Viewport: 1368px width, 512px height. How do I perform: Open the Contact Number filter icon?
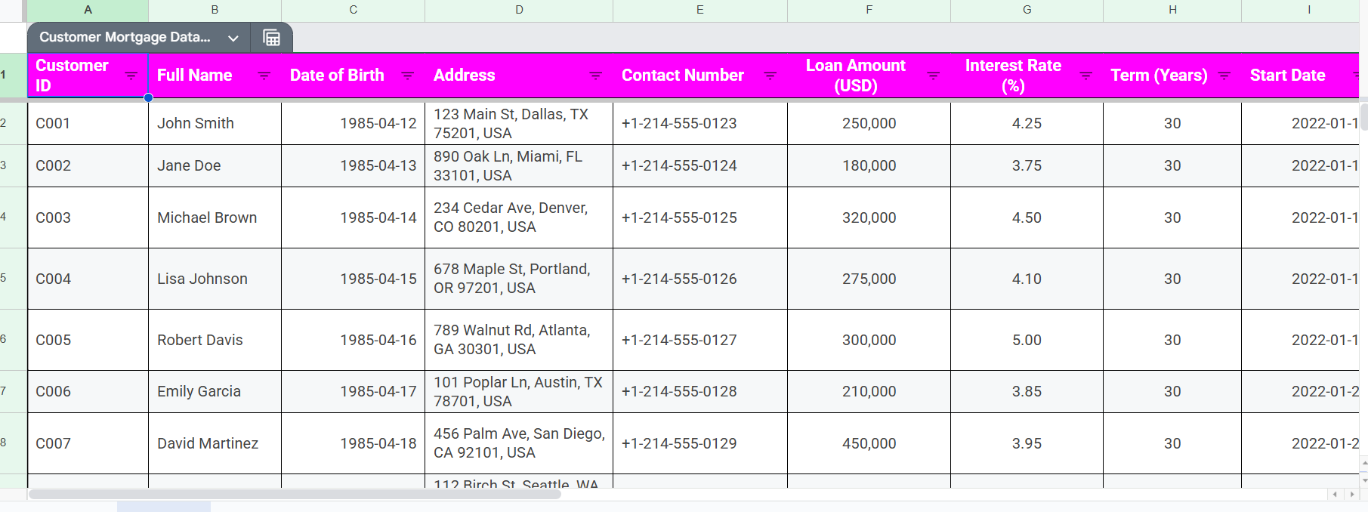tap(770, 76)
